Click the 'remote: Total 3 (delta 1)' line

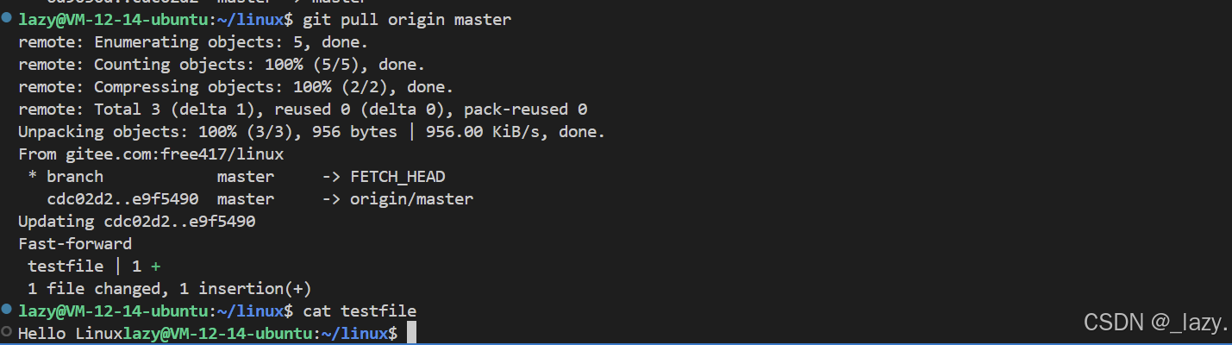pyautogui.click(x=303, y=110)
